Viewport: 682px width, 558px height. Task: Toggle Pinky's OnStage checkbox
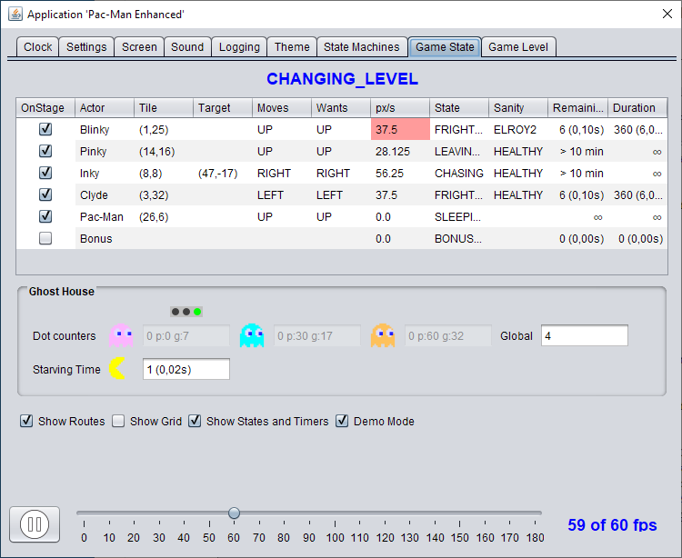(45, 151)
